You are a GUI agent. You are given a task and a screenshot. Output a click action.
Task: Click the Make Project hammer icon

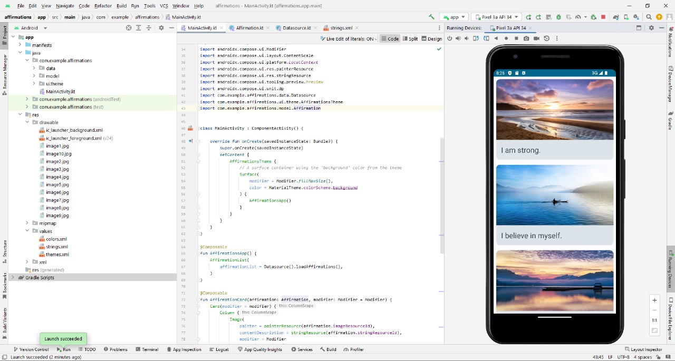[431, 17]
